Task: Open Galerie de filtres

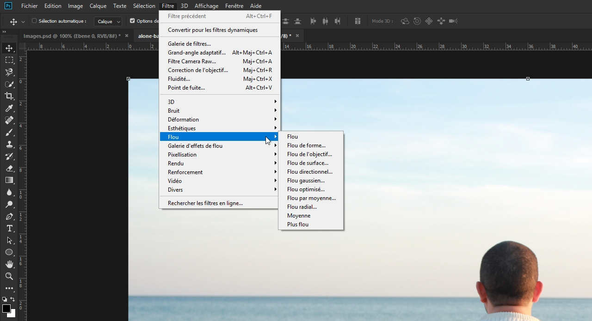Action: tap(189, 44)
